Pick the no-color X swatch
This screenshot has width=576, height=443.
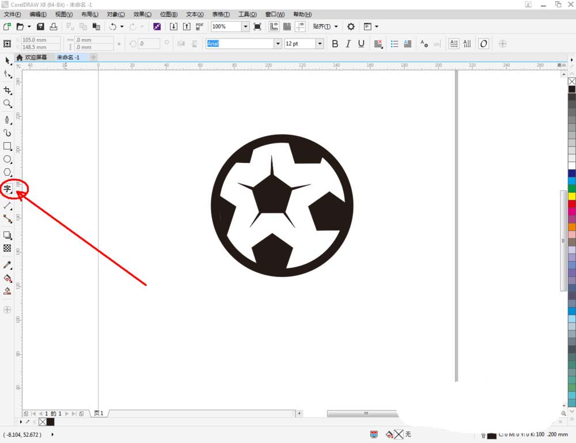coord(572,81)
